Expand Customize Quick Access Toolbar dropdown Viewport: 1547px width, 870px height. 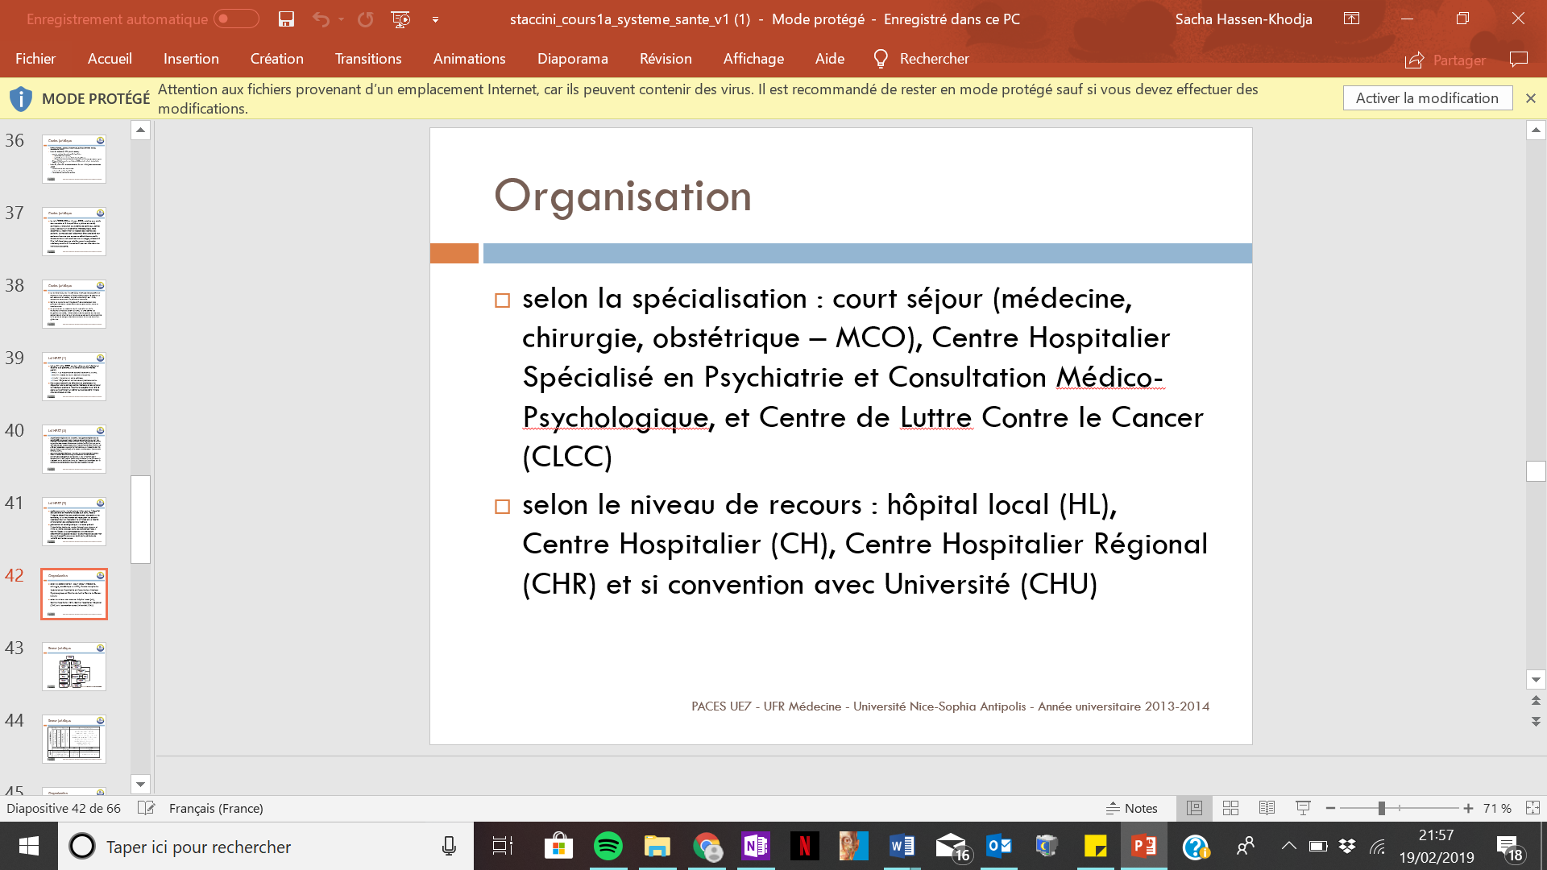[435, 19]
